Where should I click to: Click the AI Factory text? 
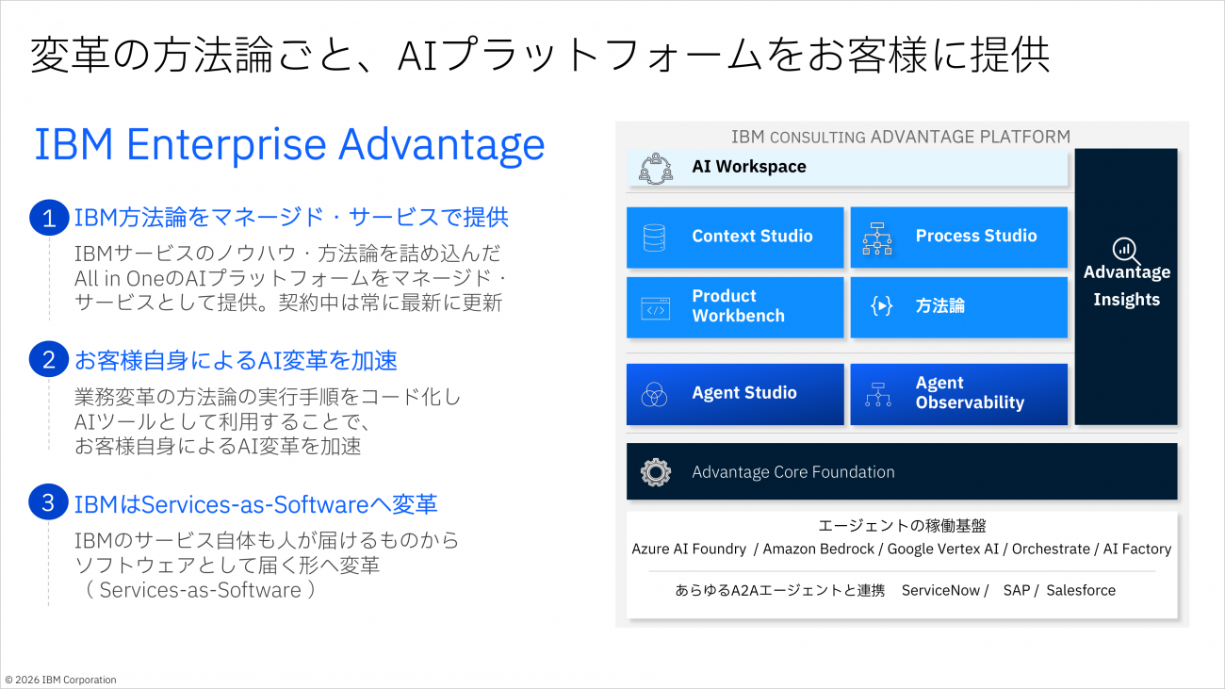pos(1137,549)
